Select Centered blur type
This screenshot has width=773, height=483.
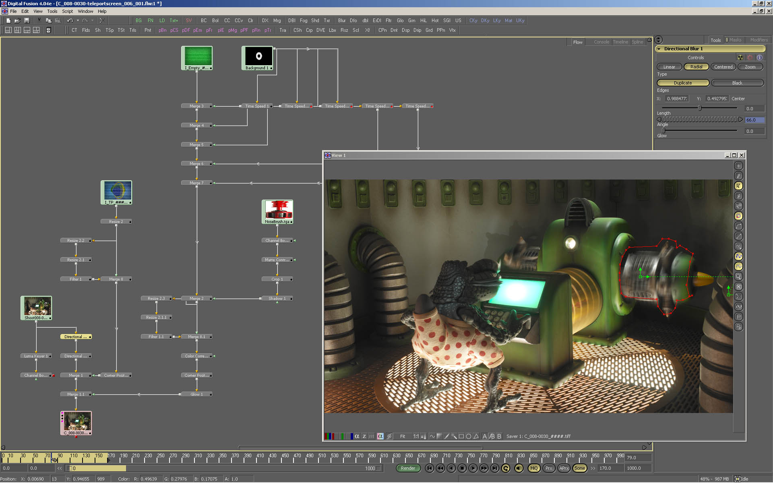pyautogui.click(x=723, y=67)
